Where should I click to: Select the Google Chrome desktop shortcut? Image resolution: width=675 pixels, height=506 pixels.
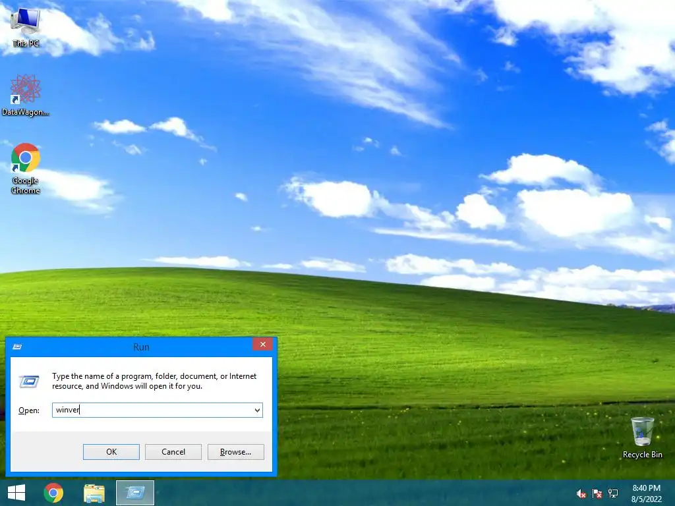[26, 168]
